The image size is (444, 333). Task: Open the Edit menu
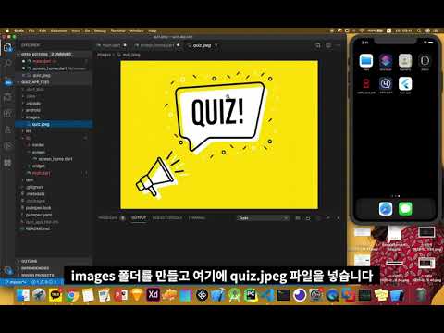click(x=43, y=31)
